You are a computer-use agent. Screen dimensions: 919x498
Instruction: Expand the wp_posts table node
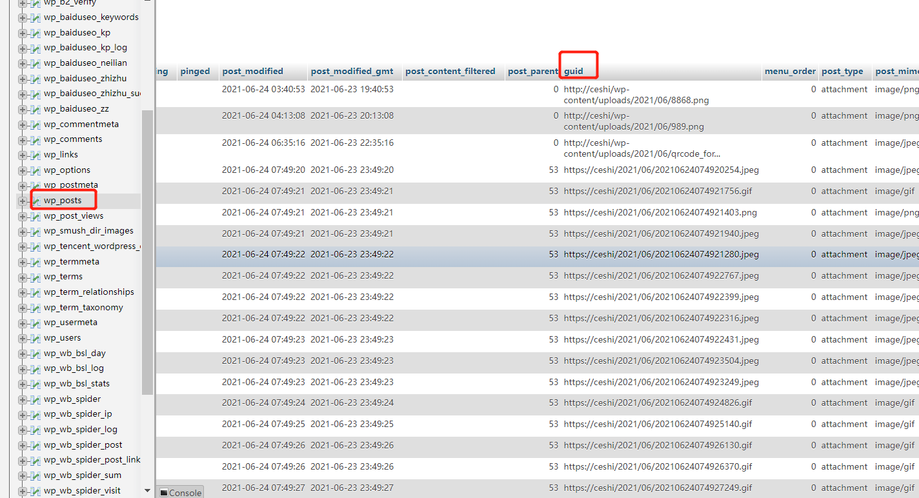point(23,201)
